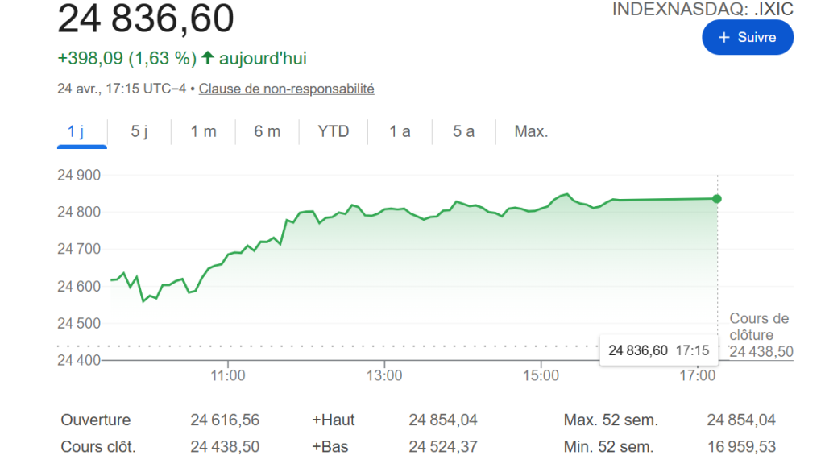
Task: Click the 13:00 time axis label
Action: point(384,375)
